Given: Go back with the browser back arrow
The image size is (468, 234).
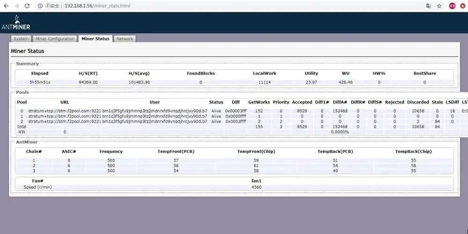Looking at the screenshot, I should point(6,6).
